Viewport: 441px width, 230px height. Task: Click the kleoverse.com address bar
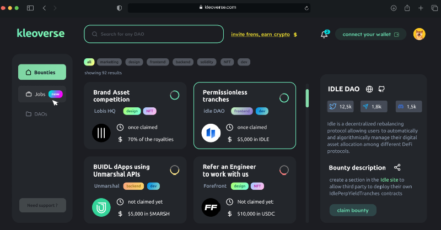coord(219,8)
